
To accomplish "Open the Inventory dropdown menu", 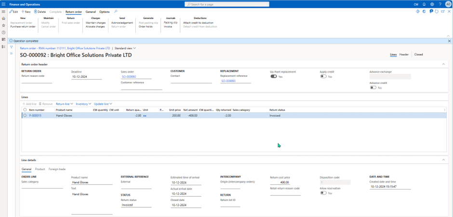I will click(x=83, y=104).
